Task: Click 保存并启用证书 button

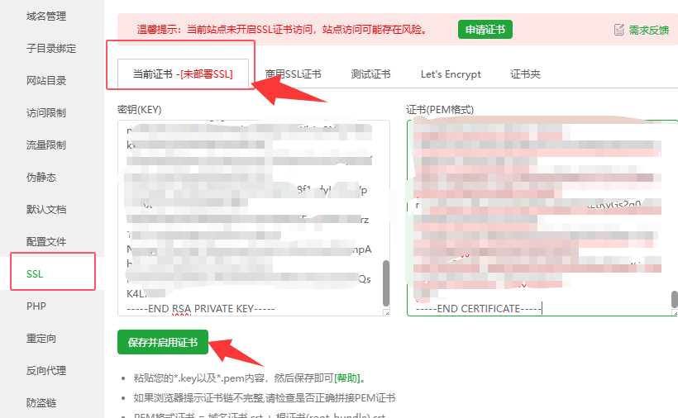Action: tap(163, 342)
